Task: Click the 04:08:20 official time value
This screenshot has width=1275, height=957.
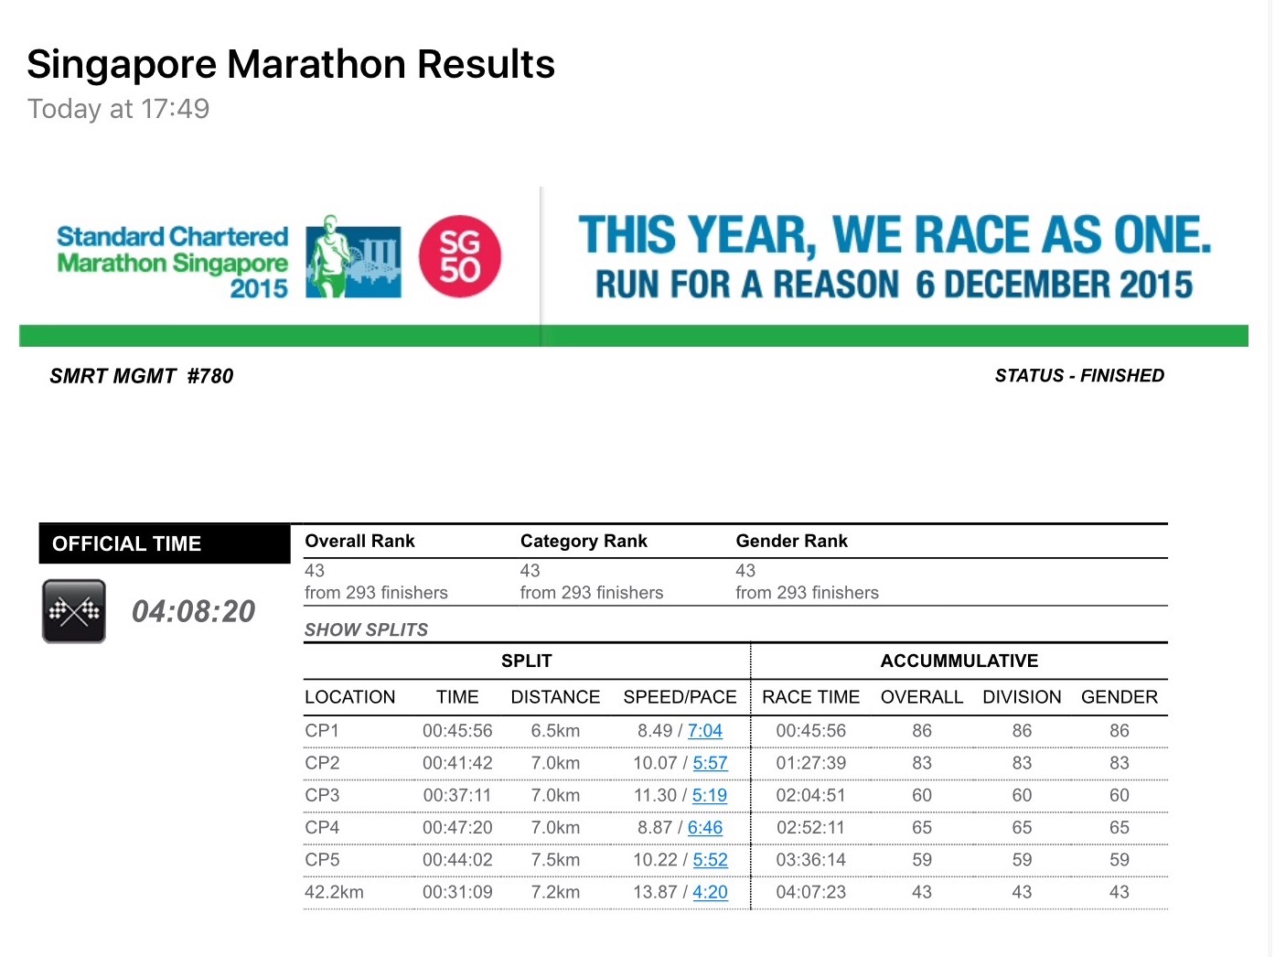Action: (194, 611)
